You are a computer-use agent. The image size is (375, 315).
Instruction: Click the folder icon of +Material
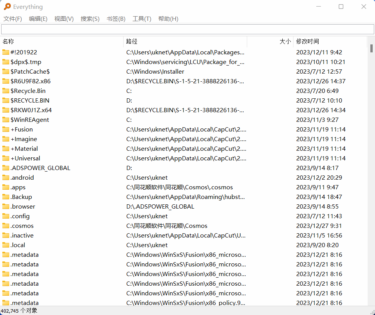(x=6, y=148)
